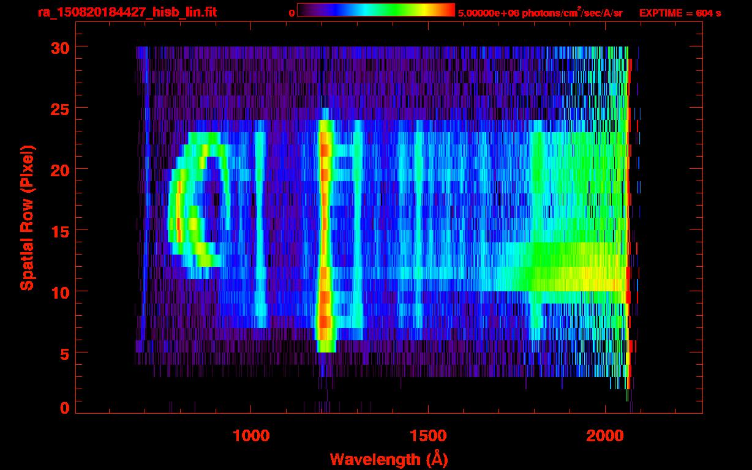Click the 1500 wavelength tick label
This screenshot has height=470, width=752.
pos(428,436)
